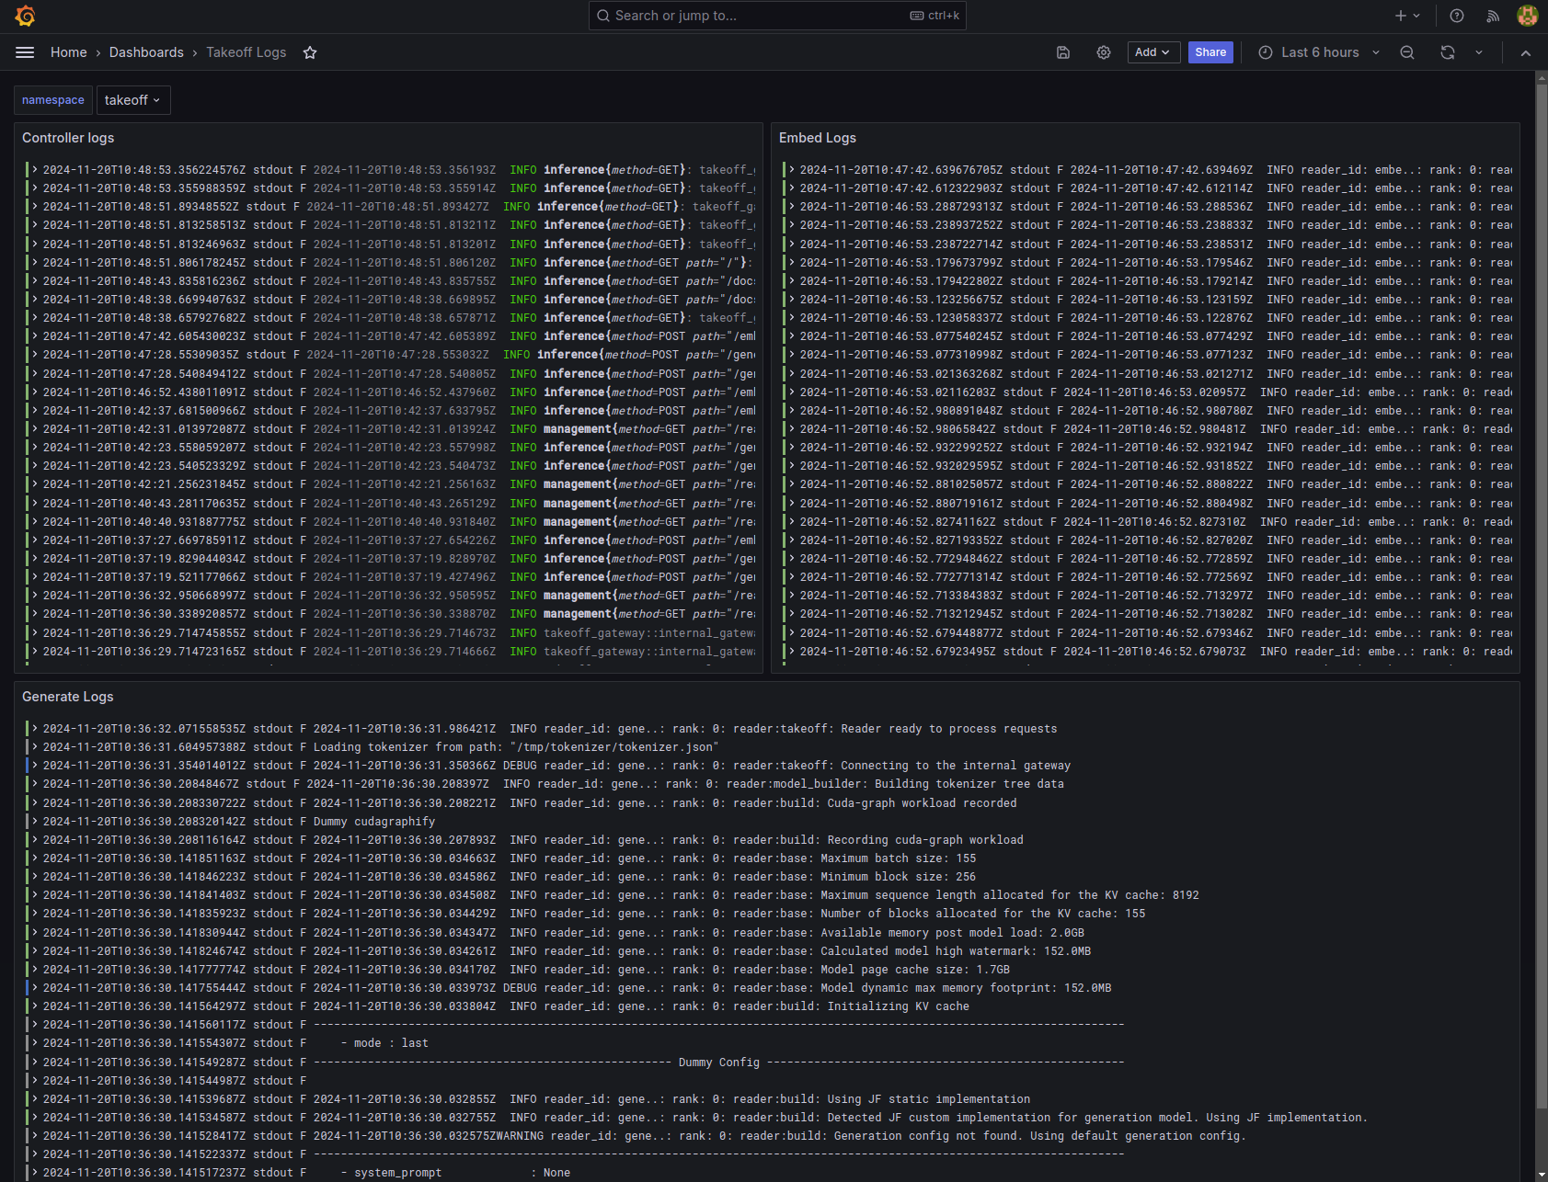Zoom out the time range
This screenshot has height=1182, width=1548.
(x=1407, y=52)
